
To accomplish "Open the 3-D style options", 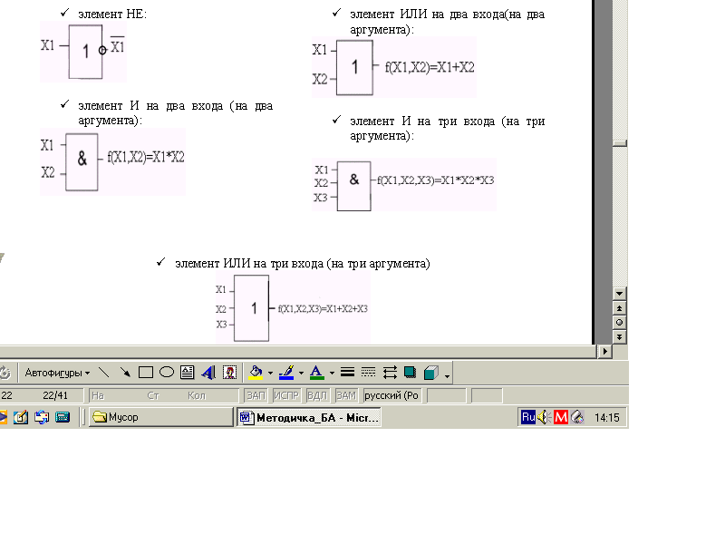I will [431, 373].
